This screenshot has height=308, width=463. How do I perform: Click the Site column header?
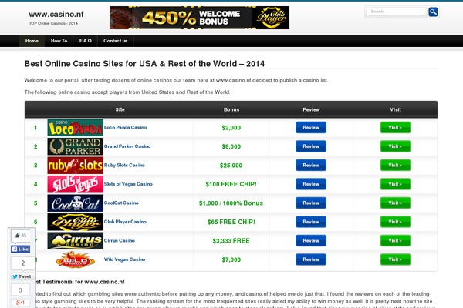[x=120, y=109]
